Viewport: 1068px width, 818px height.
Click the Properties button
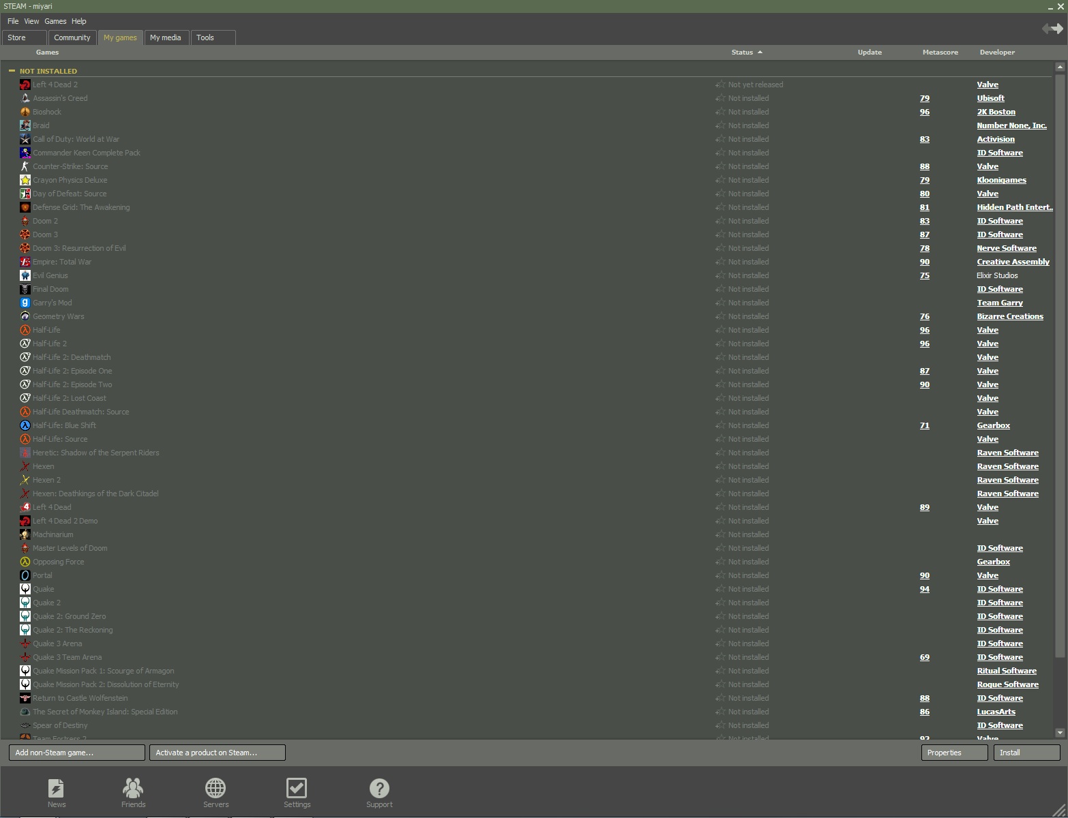click(954, 753)
